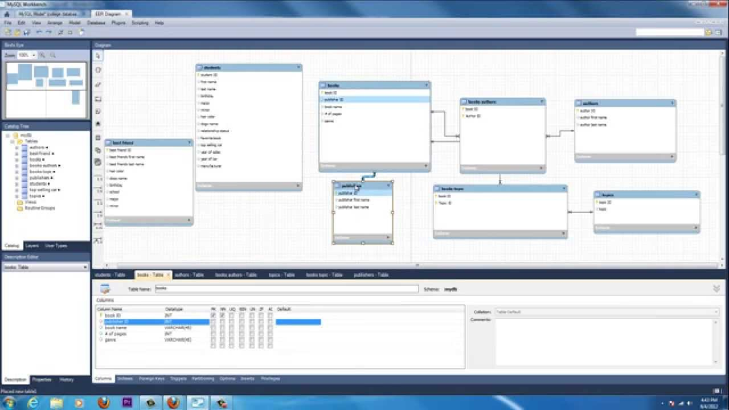
Task: Select the new layer tool
Action: pyautogui.click(x=98, y=99)
